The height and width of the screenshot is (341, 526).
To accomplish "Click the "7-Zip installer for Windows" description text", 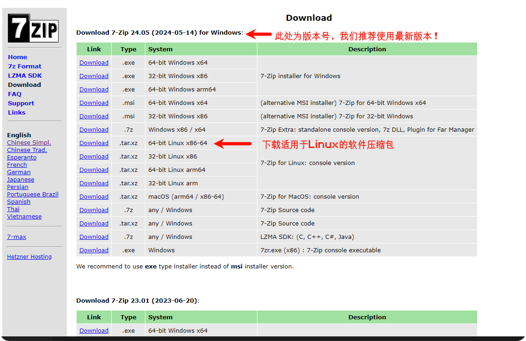I will tap(300, 76).
